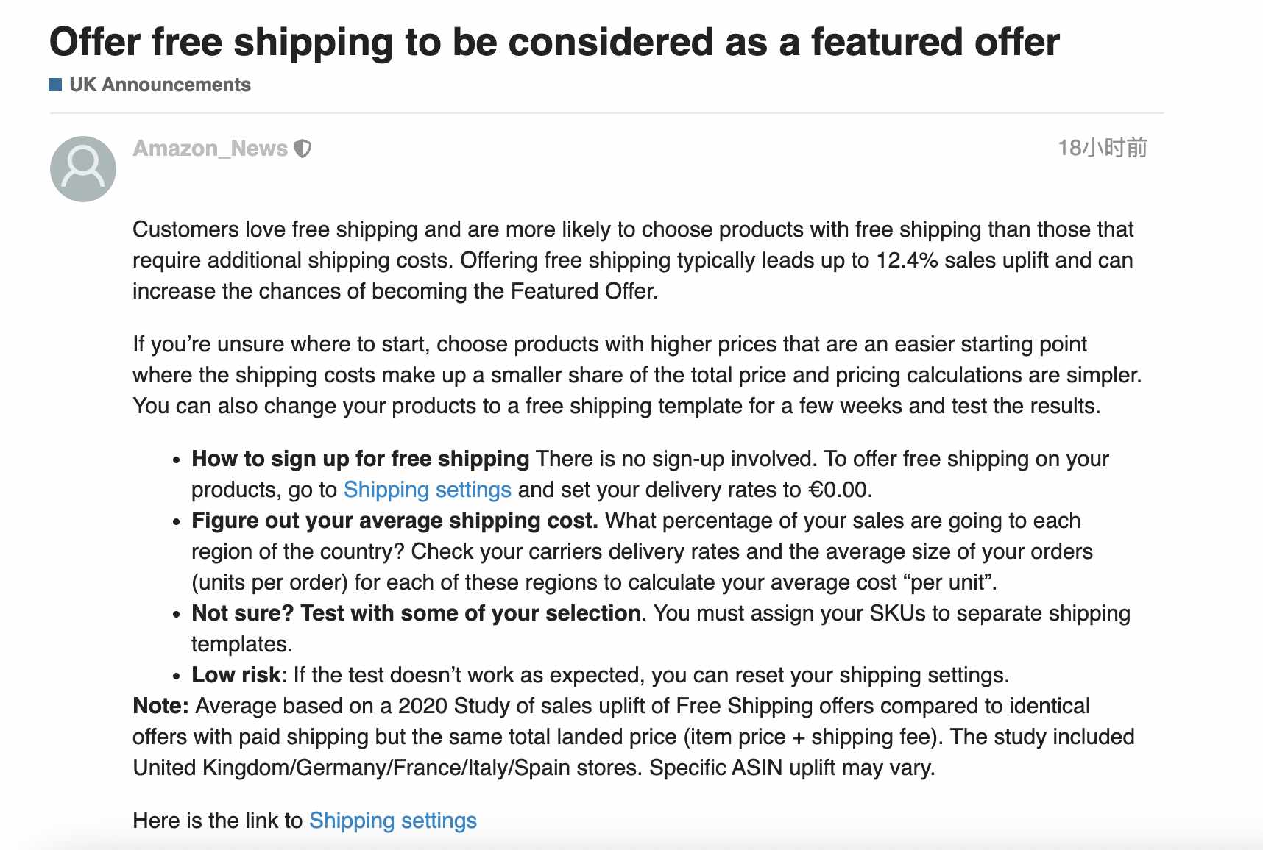Click the 'Customers love free shipping' paragraph
Screen dimensions: 1263x850
pos(633,260)
